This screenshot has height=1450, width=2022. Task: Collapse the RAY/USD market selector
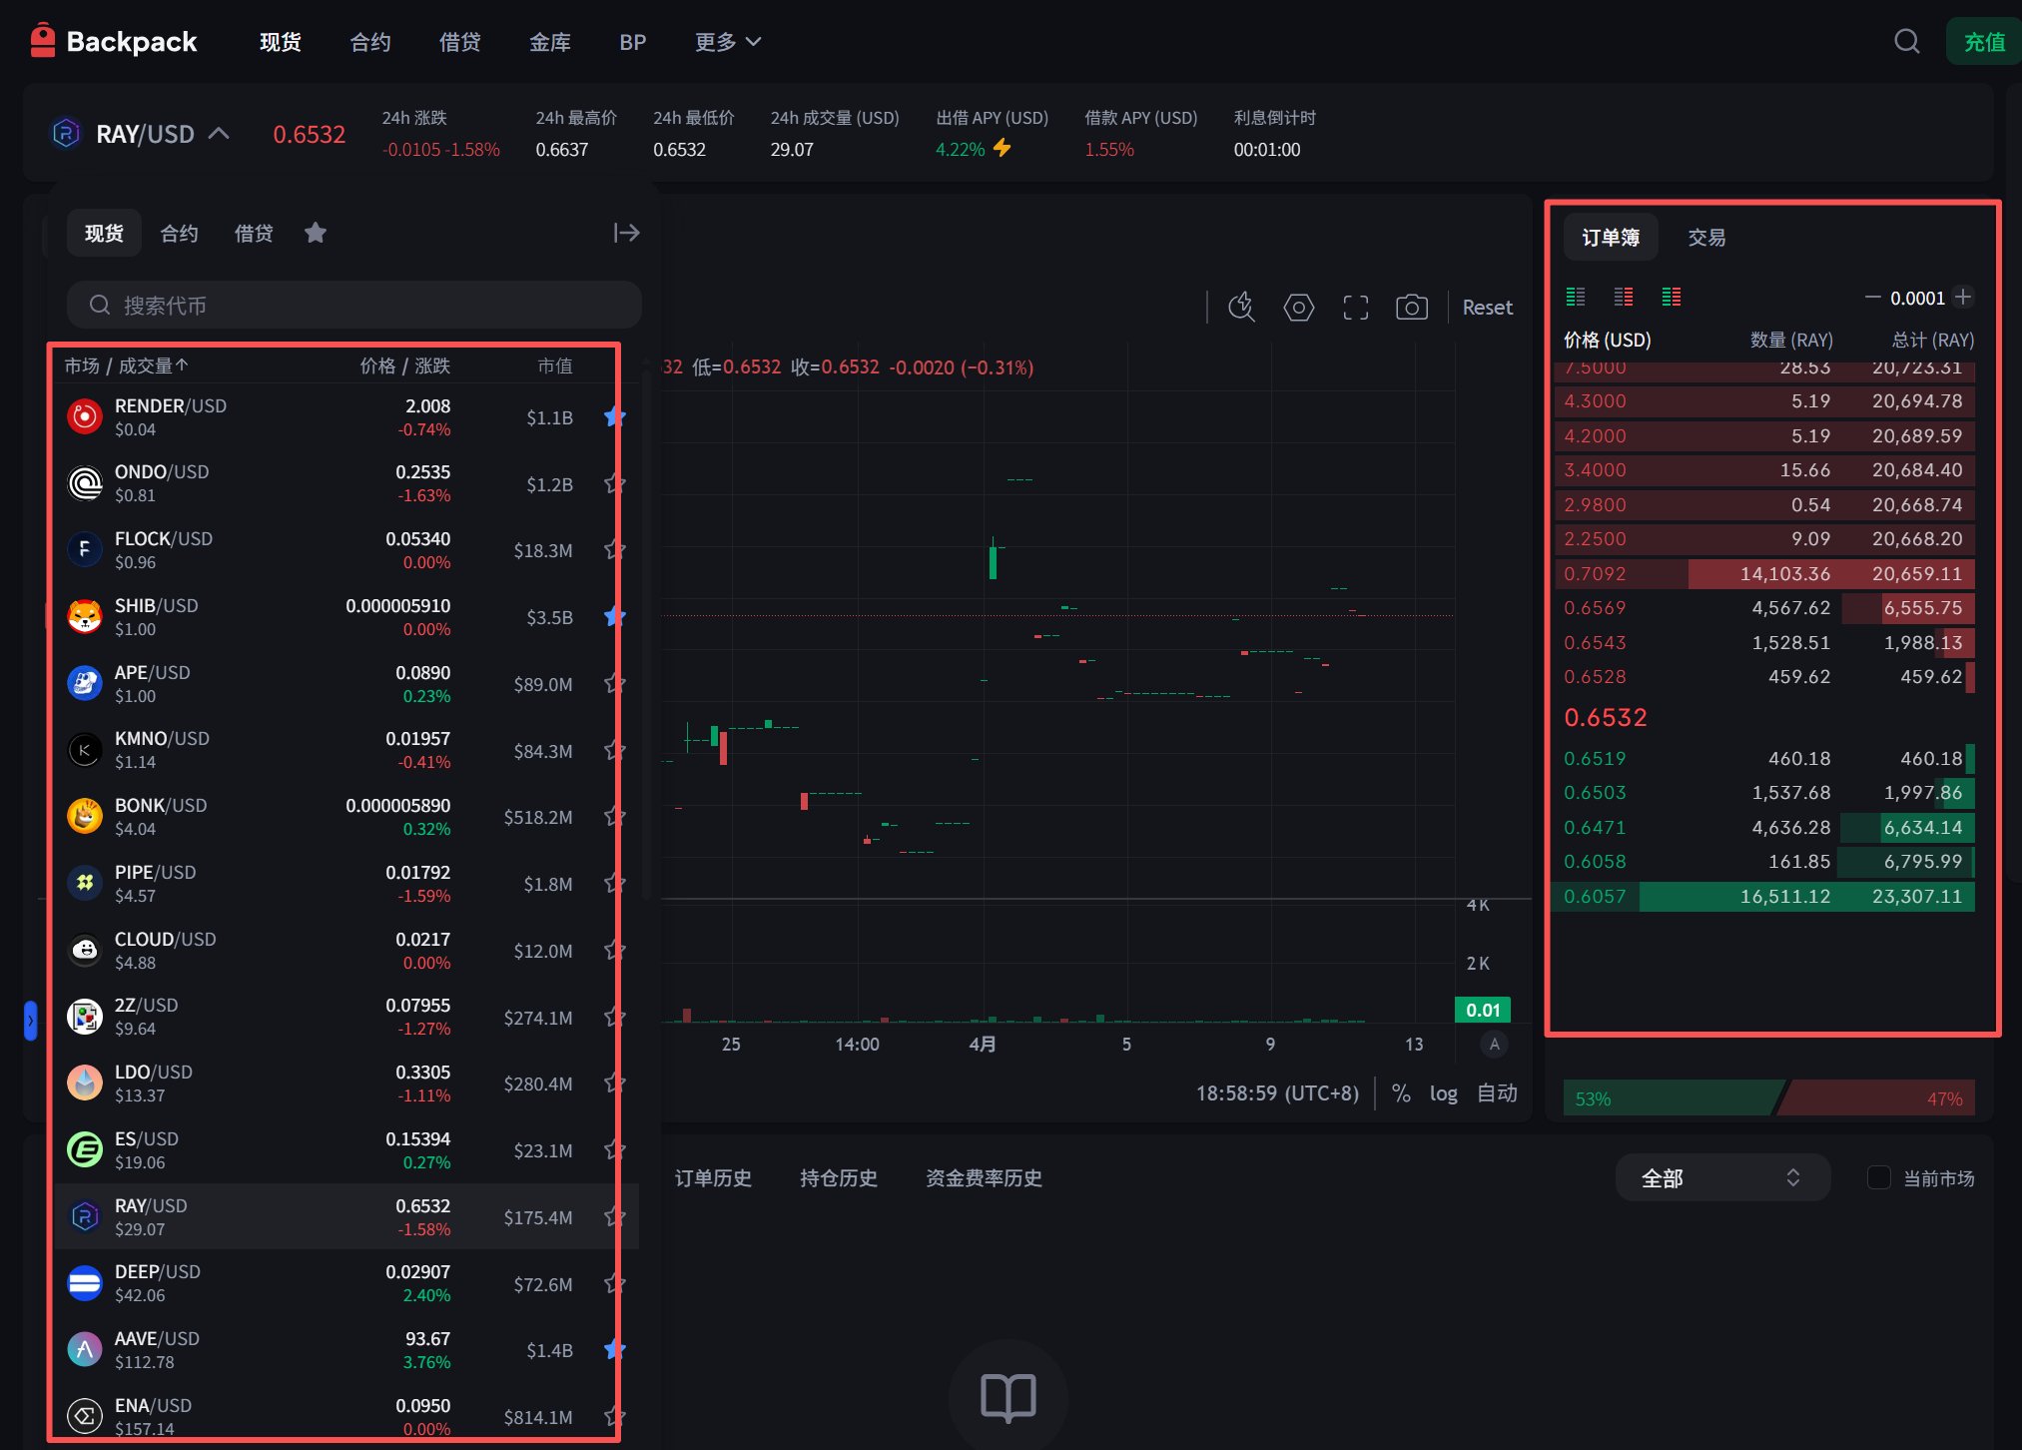point(219,134)
